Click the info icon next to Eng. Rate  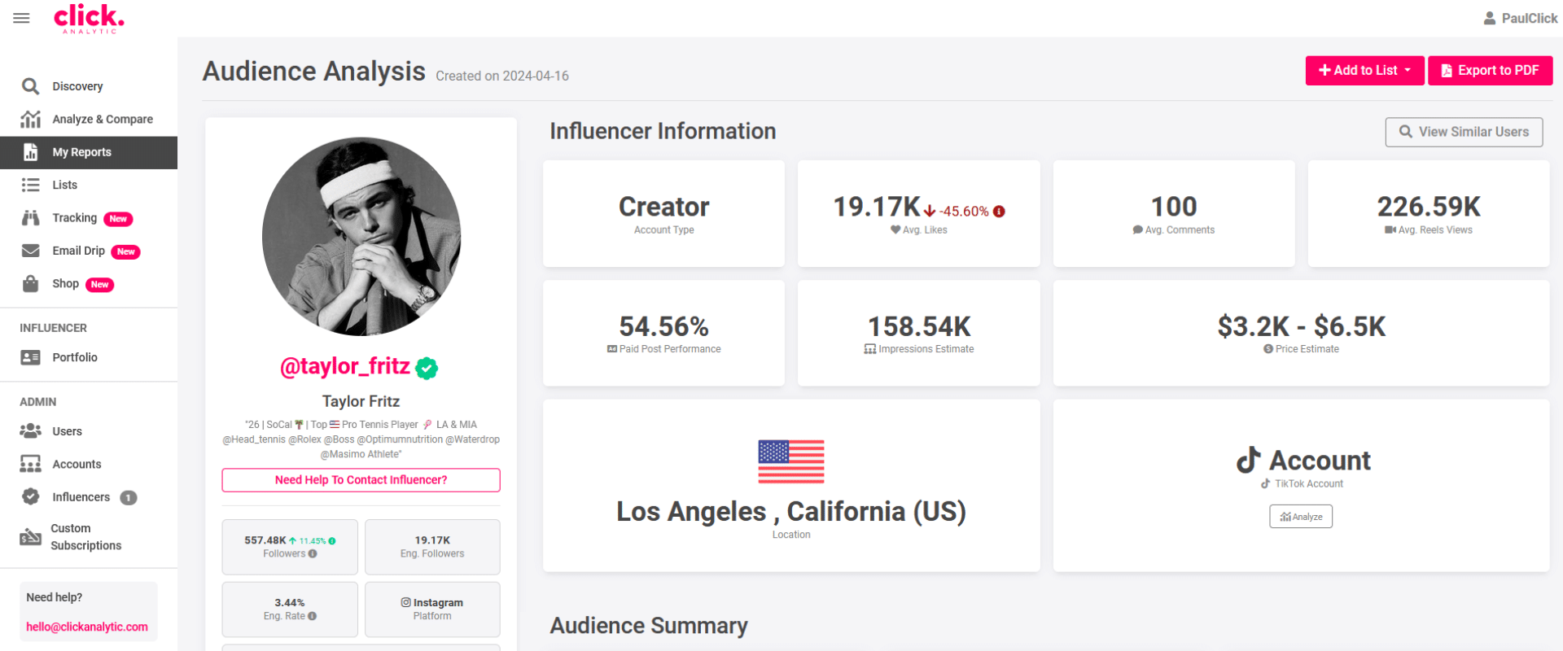[x=313, y=616]
